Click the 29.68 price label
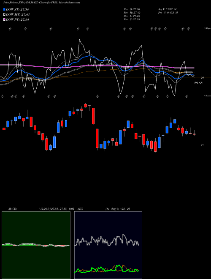211x279 pixels. (198, 83)
